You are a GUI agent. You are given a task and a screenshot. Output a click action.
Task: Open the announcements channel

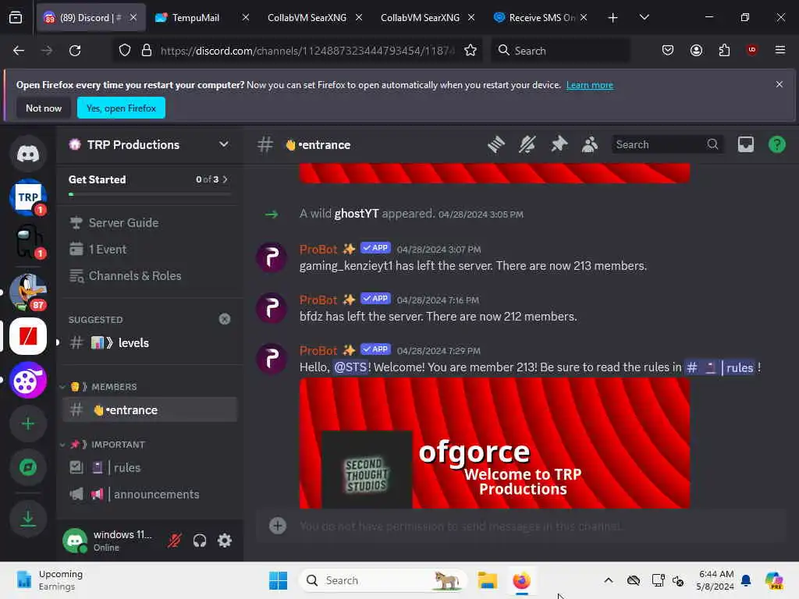tap(148, 494)
